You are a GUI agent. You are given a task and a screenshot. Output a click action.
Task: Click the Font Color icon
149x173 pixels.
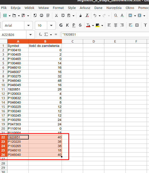[x=88, y=25]
